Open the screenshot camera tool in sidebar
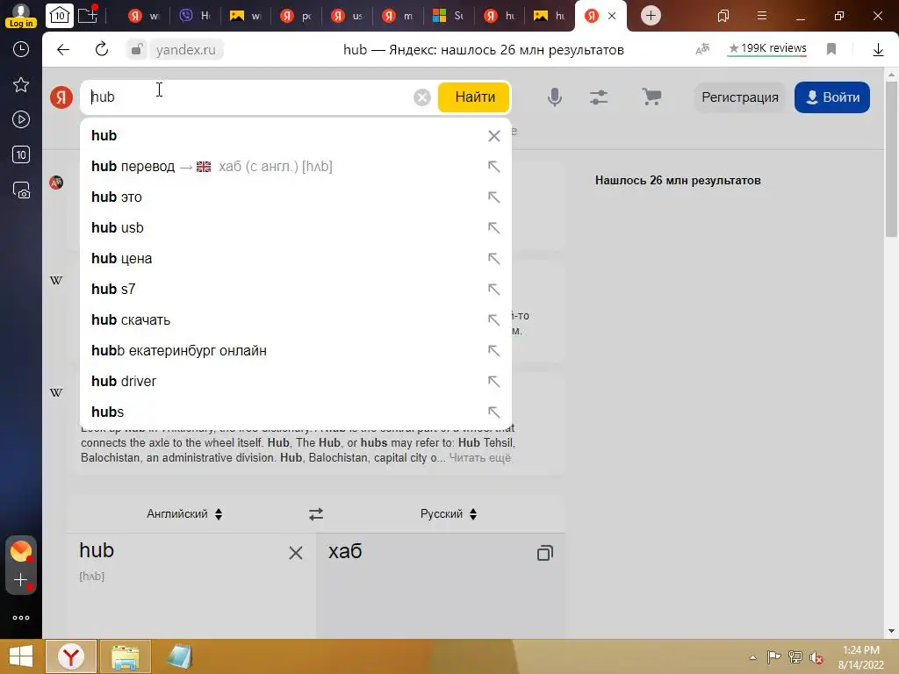 pyautogui.click(x=21, y=190)
